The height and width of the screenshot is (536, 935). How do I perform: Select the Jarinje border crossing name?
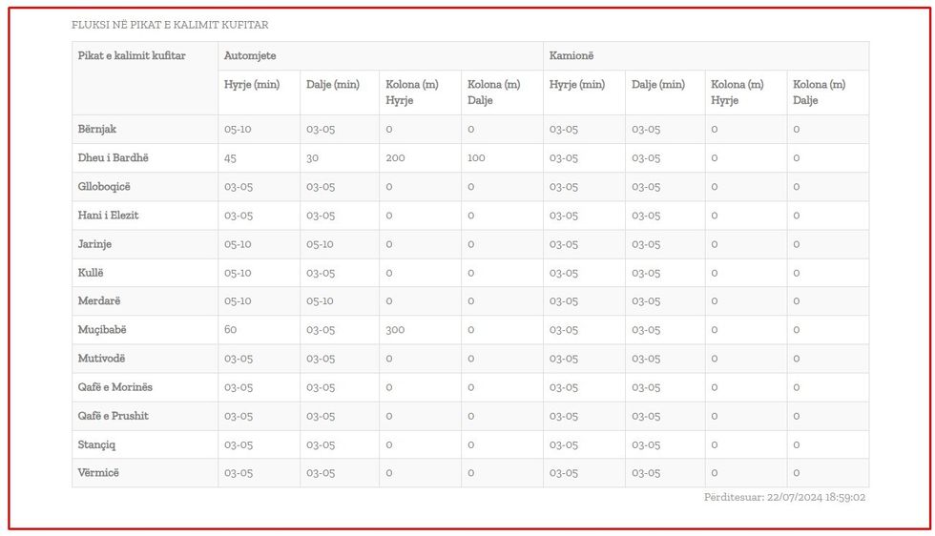coord(95,244)
